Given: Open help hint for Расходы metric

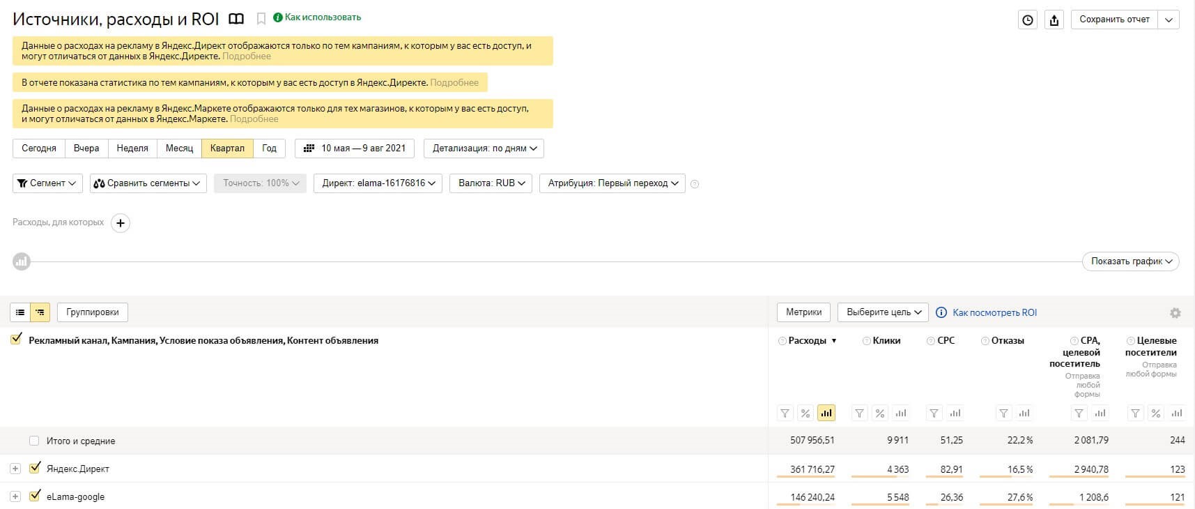Looking at the screenshot, I should (782, 341).
